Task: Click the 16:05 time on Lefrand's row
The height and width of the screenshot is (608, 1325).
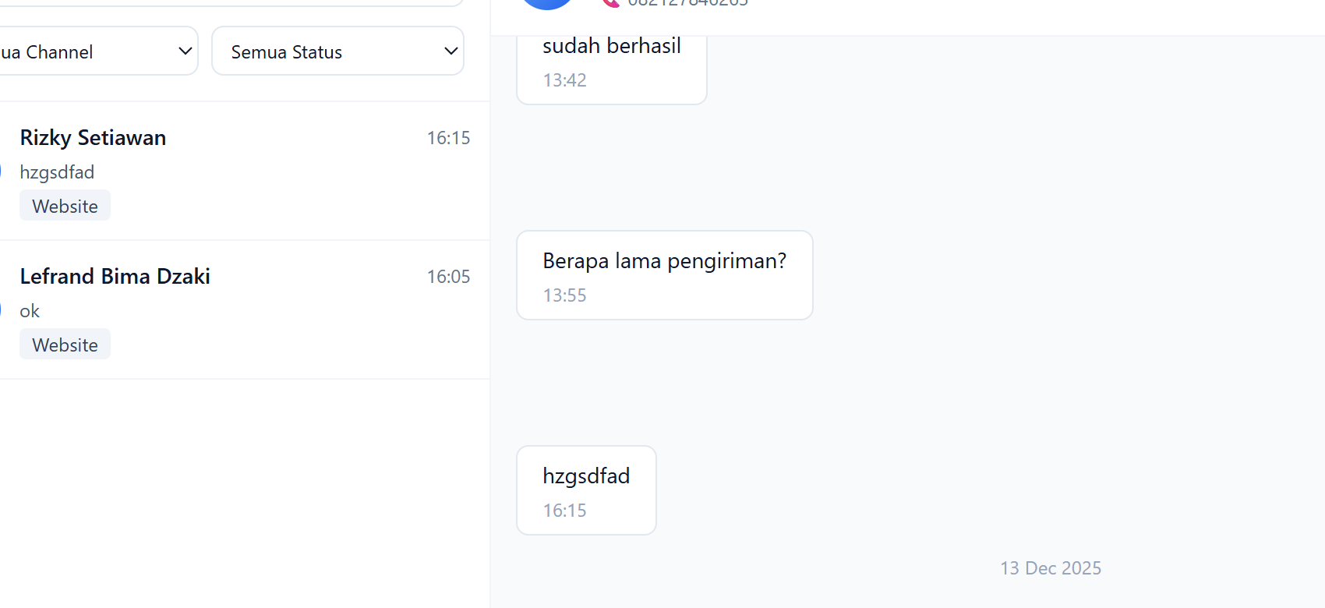Action: point(448,277)
